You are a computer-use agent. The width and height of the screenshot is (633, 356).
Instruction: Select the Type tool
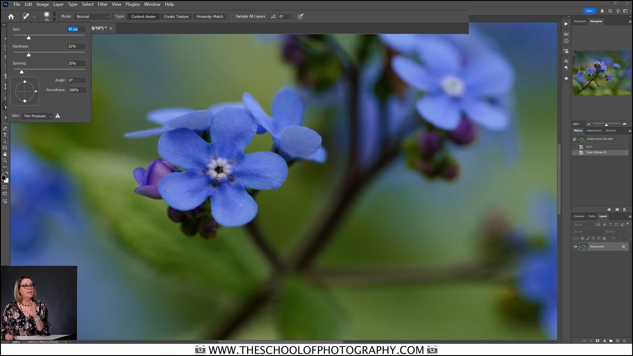(x=4, y=135)
